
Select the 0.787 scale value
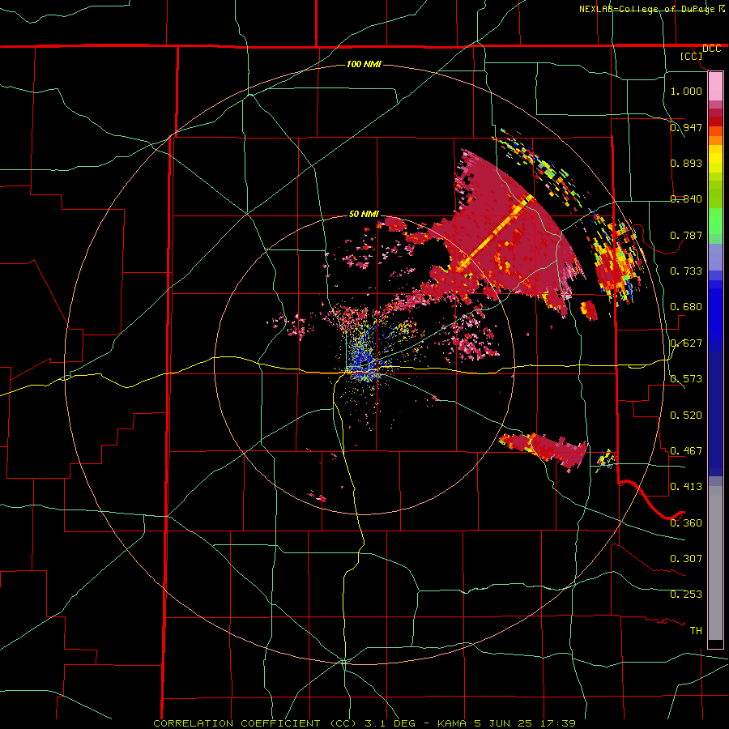686,235
